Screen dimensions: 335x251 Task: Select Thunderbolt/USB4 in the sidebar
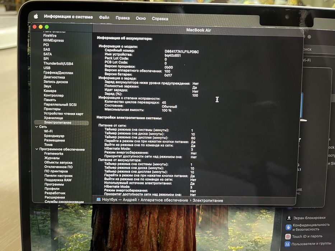(x=58, y=63)
